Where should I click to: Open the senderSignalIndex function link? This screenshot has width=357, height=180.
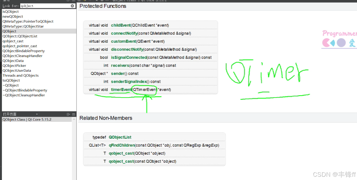[x=129, y=82]
